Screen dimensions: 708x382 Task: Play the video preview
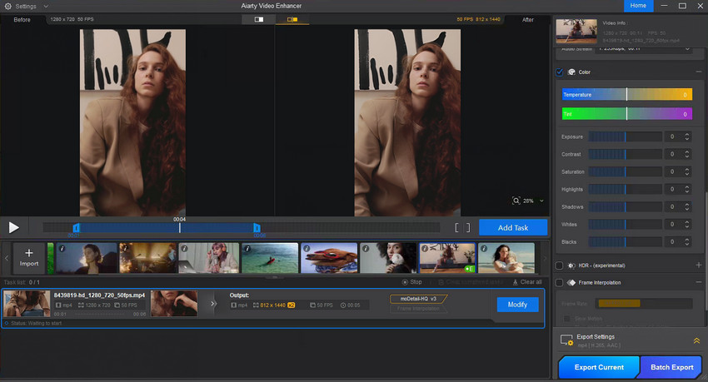pyautogui.click(x=13, y=227)
